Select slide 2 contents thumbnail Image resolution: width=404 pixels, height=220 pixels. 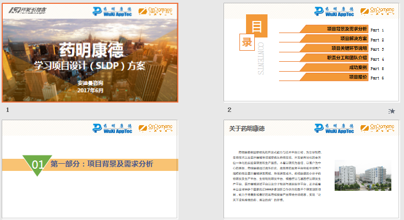coord(311,52)
